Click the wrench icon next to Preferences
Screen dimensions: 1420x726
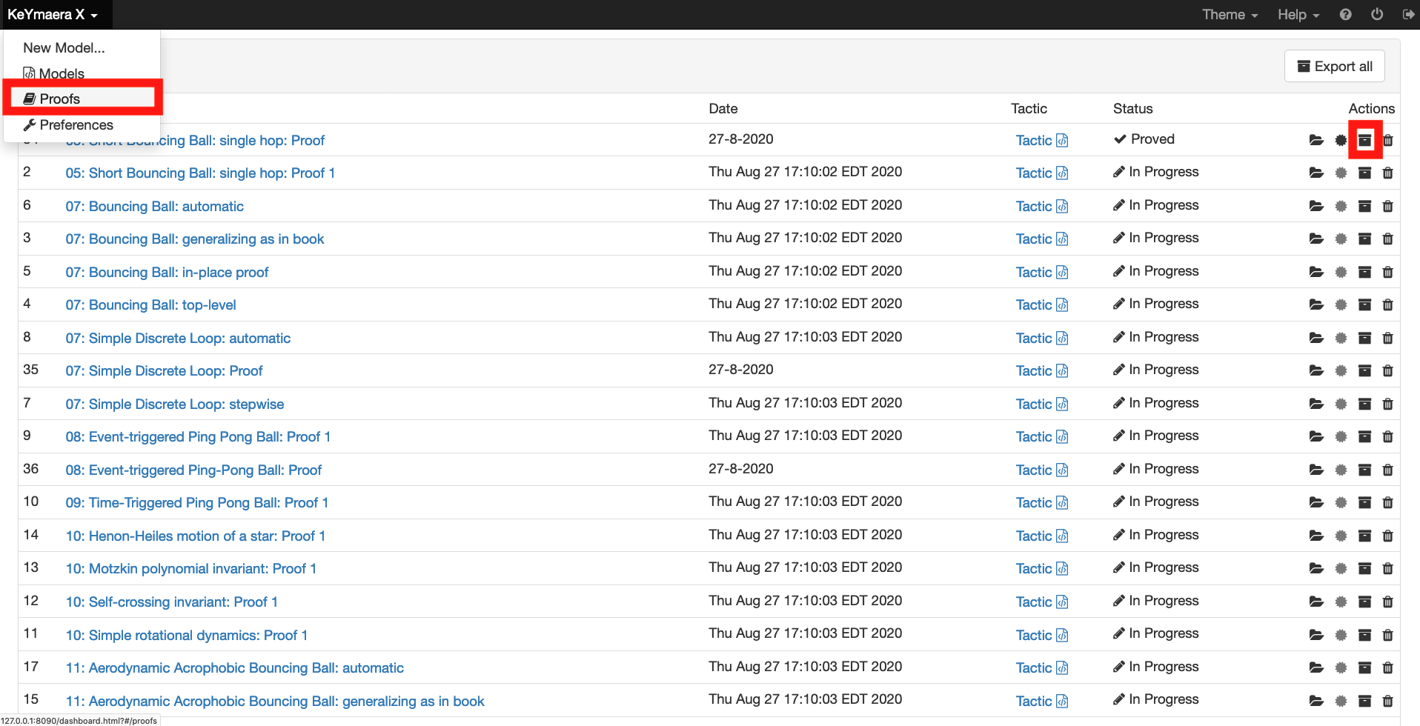[30, 124]
